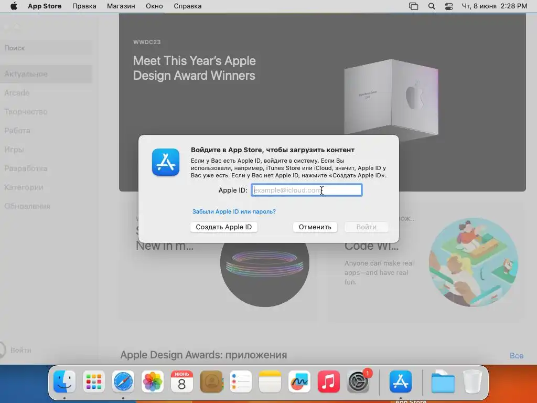
Task: Open Reminders from the Dock
Action: pos(241,381)
